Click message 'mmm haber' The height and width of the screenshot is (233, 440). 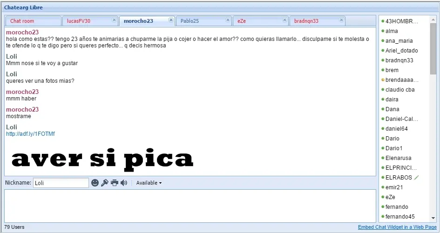21,99
